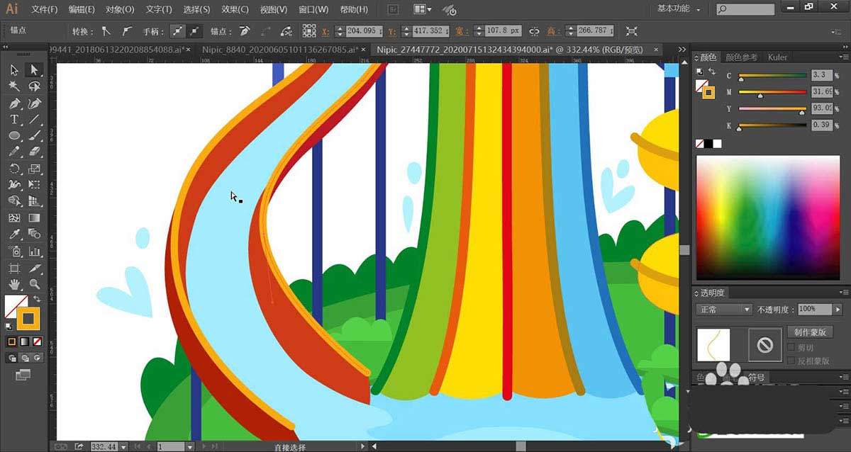Viewport: 851px width, 452px height.
Task: Convert anchor point to corner icon
Action: pos(106,31)
